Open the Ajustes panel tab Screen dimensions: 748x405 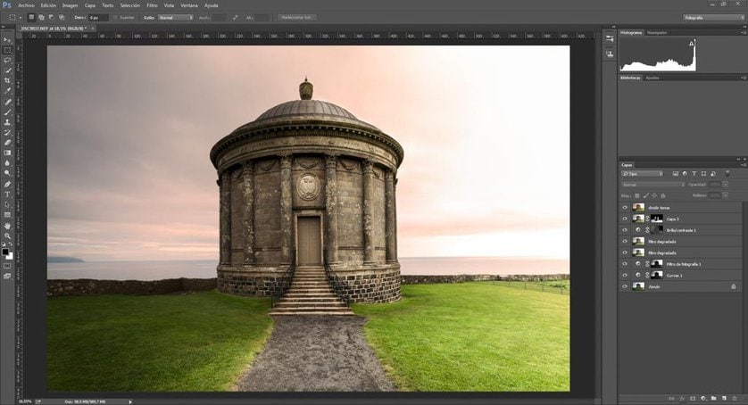652,78
